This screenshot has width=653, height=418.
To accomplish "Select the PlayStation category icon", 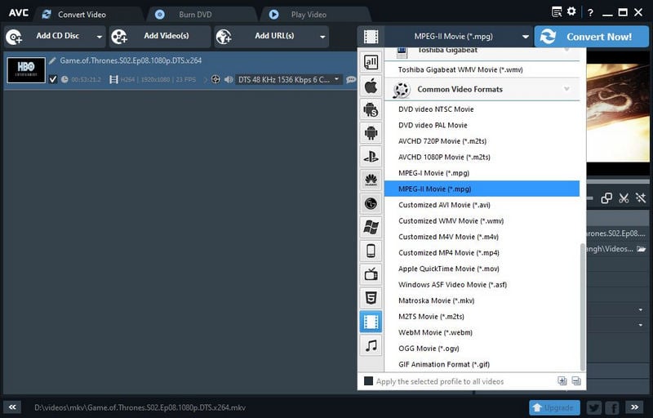I will (x=371, y=157).
